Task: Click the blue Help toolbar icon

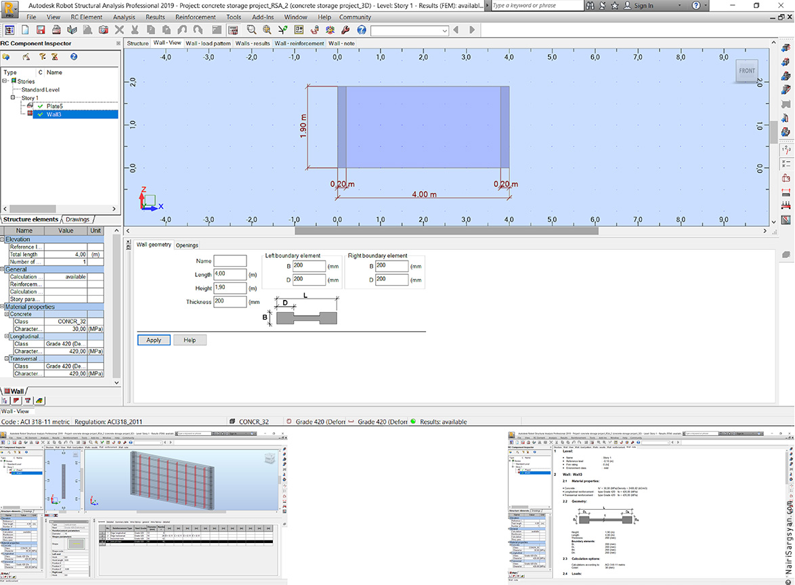Action: pos(362,30)
